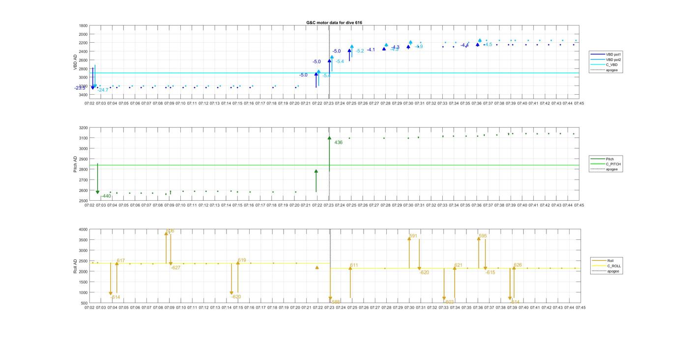Image resolution: width=688 pixels, height=340 pixels.
Task: Click the '621' roll move label
Action: coord(459,265)
